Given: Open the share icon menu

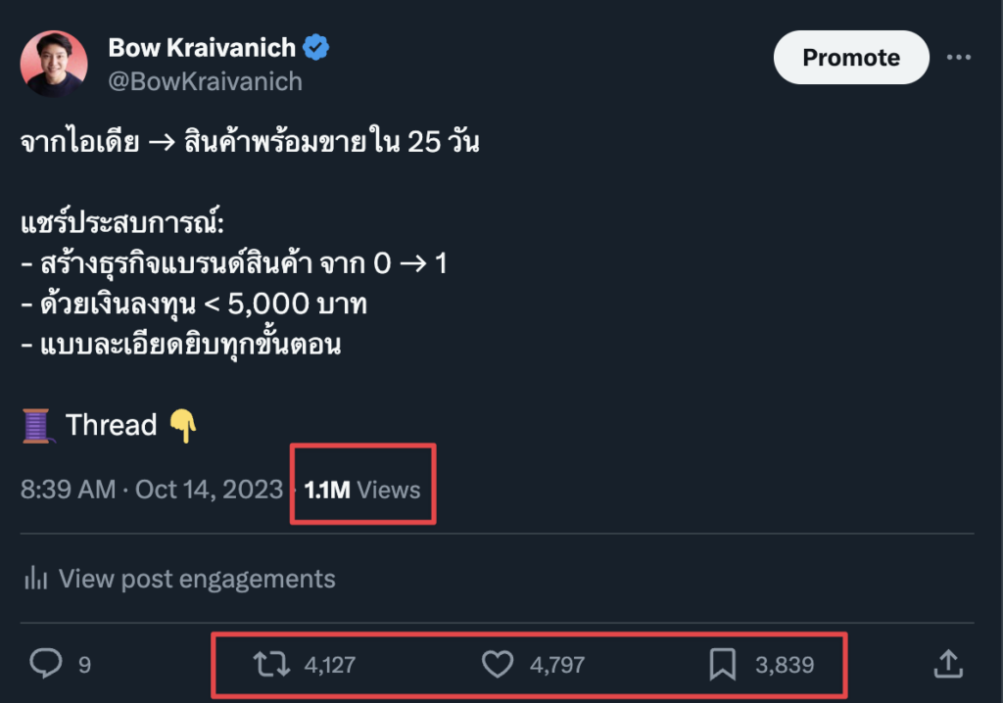Looking at the screenshot, I should tap(946, 665).
